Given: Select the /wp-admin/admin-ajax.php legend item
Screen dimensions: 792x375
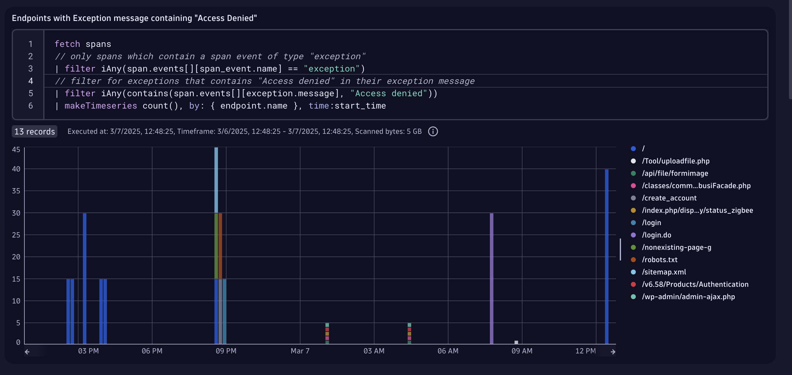Looking at the screenshot, I should [689, 296].
